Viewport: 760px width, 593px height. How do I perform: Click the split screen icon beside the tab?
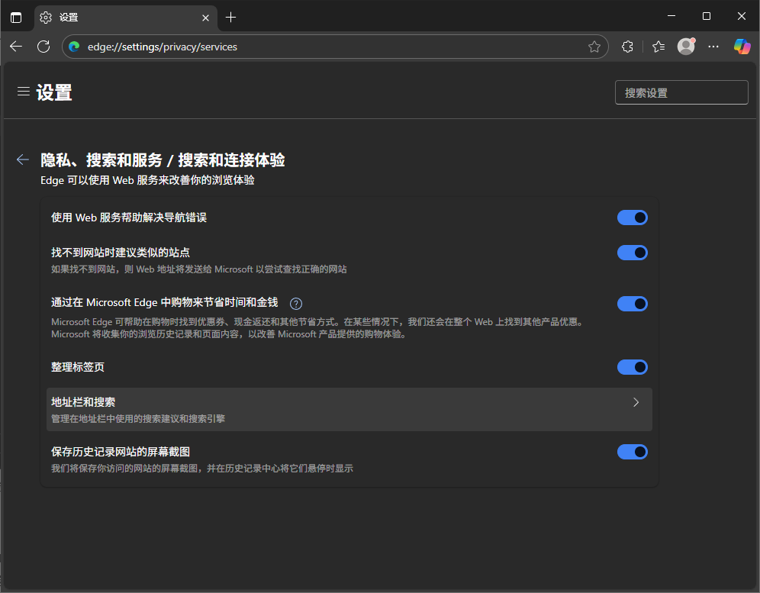16,17
